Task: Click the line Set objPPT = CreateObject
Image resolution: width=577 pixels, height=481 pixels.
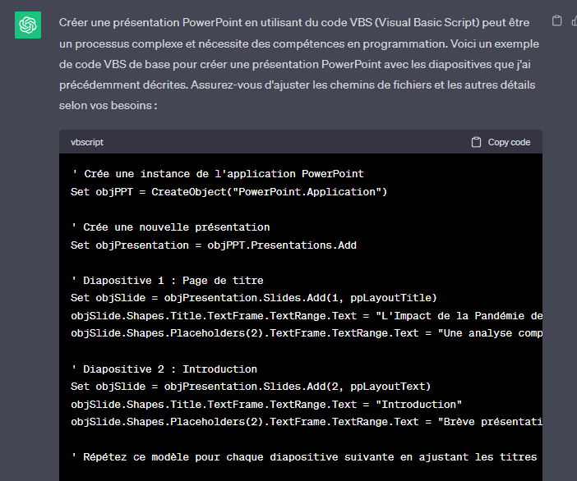Action: click(x=228, y=192)
